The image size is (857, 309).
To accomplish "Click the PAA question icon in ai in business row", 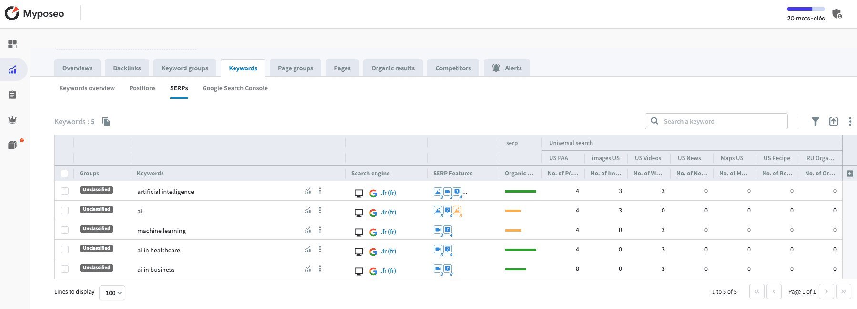I will pos(448,269).
